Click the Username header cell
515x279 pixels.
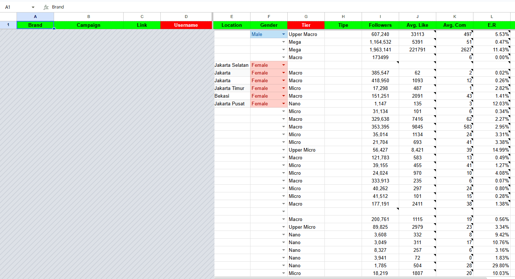tap(186, 25)
